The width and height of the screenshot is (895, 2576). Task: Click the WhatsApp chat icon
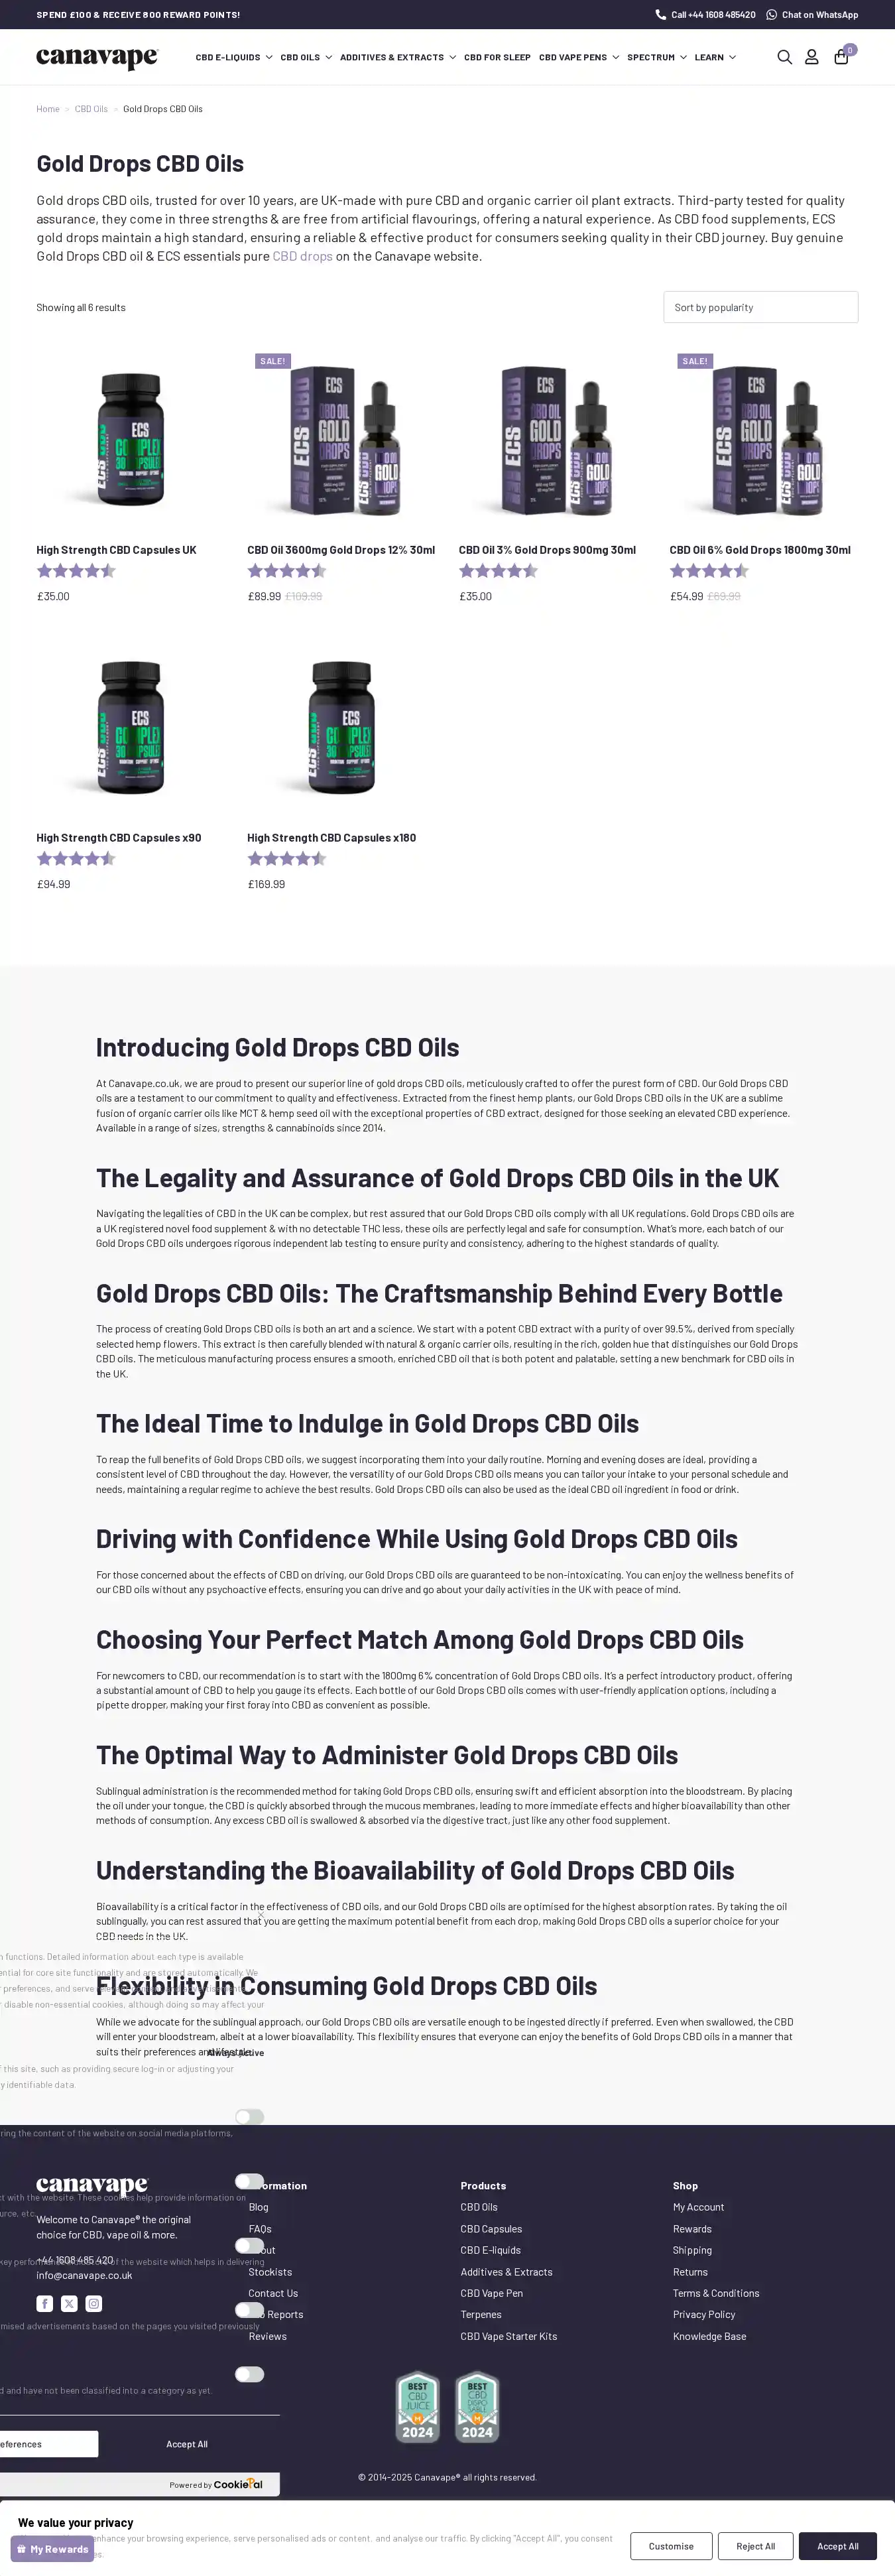771,15
